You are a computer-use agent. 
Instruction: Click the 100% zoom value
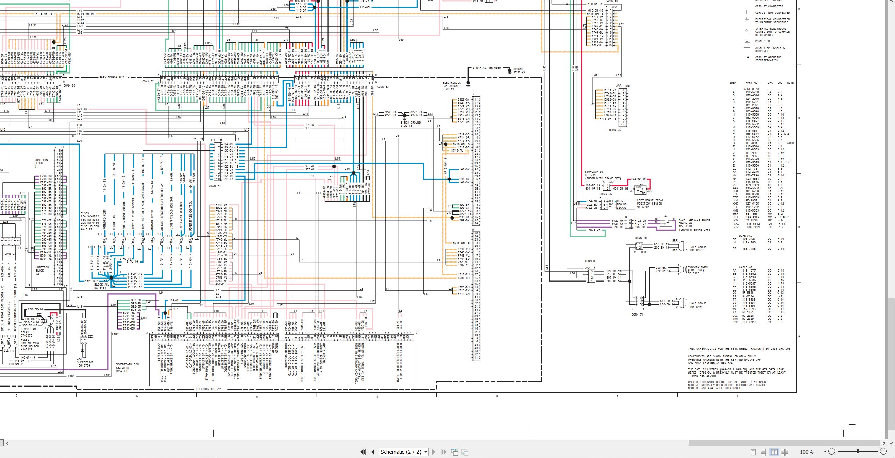click(x=807, y=452)
